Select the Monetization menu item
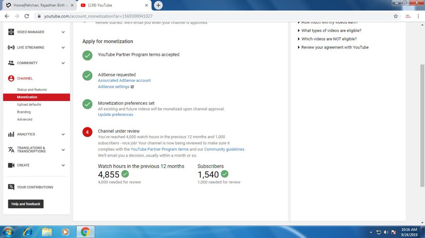Viewport: 425px width, 238px height. [36, 97]
